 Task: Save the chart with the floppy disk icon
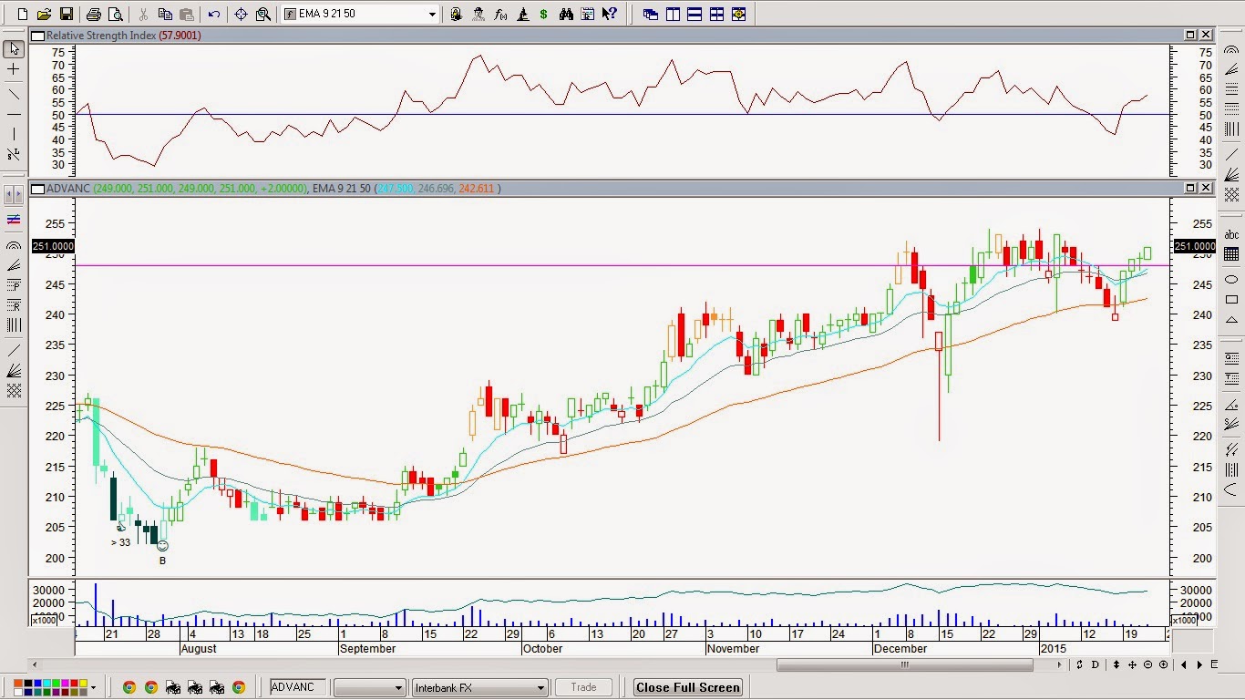(66, 15)
